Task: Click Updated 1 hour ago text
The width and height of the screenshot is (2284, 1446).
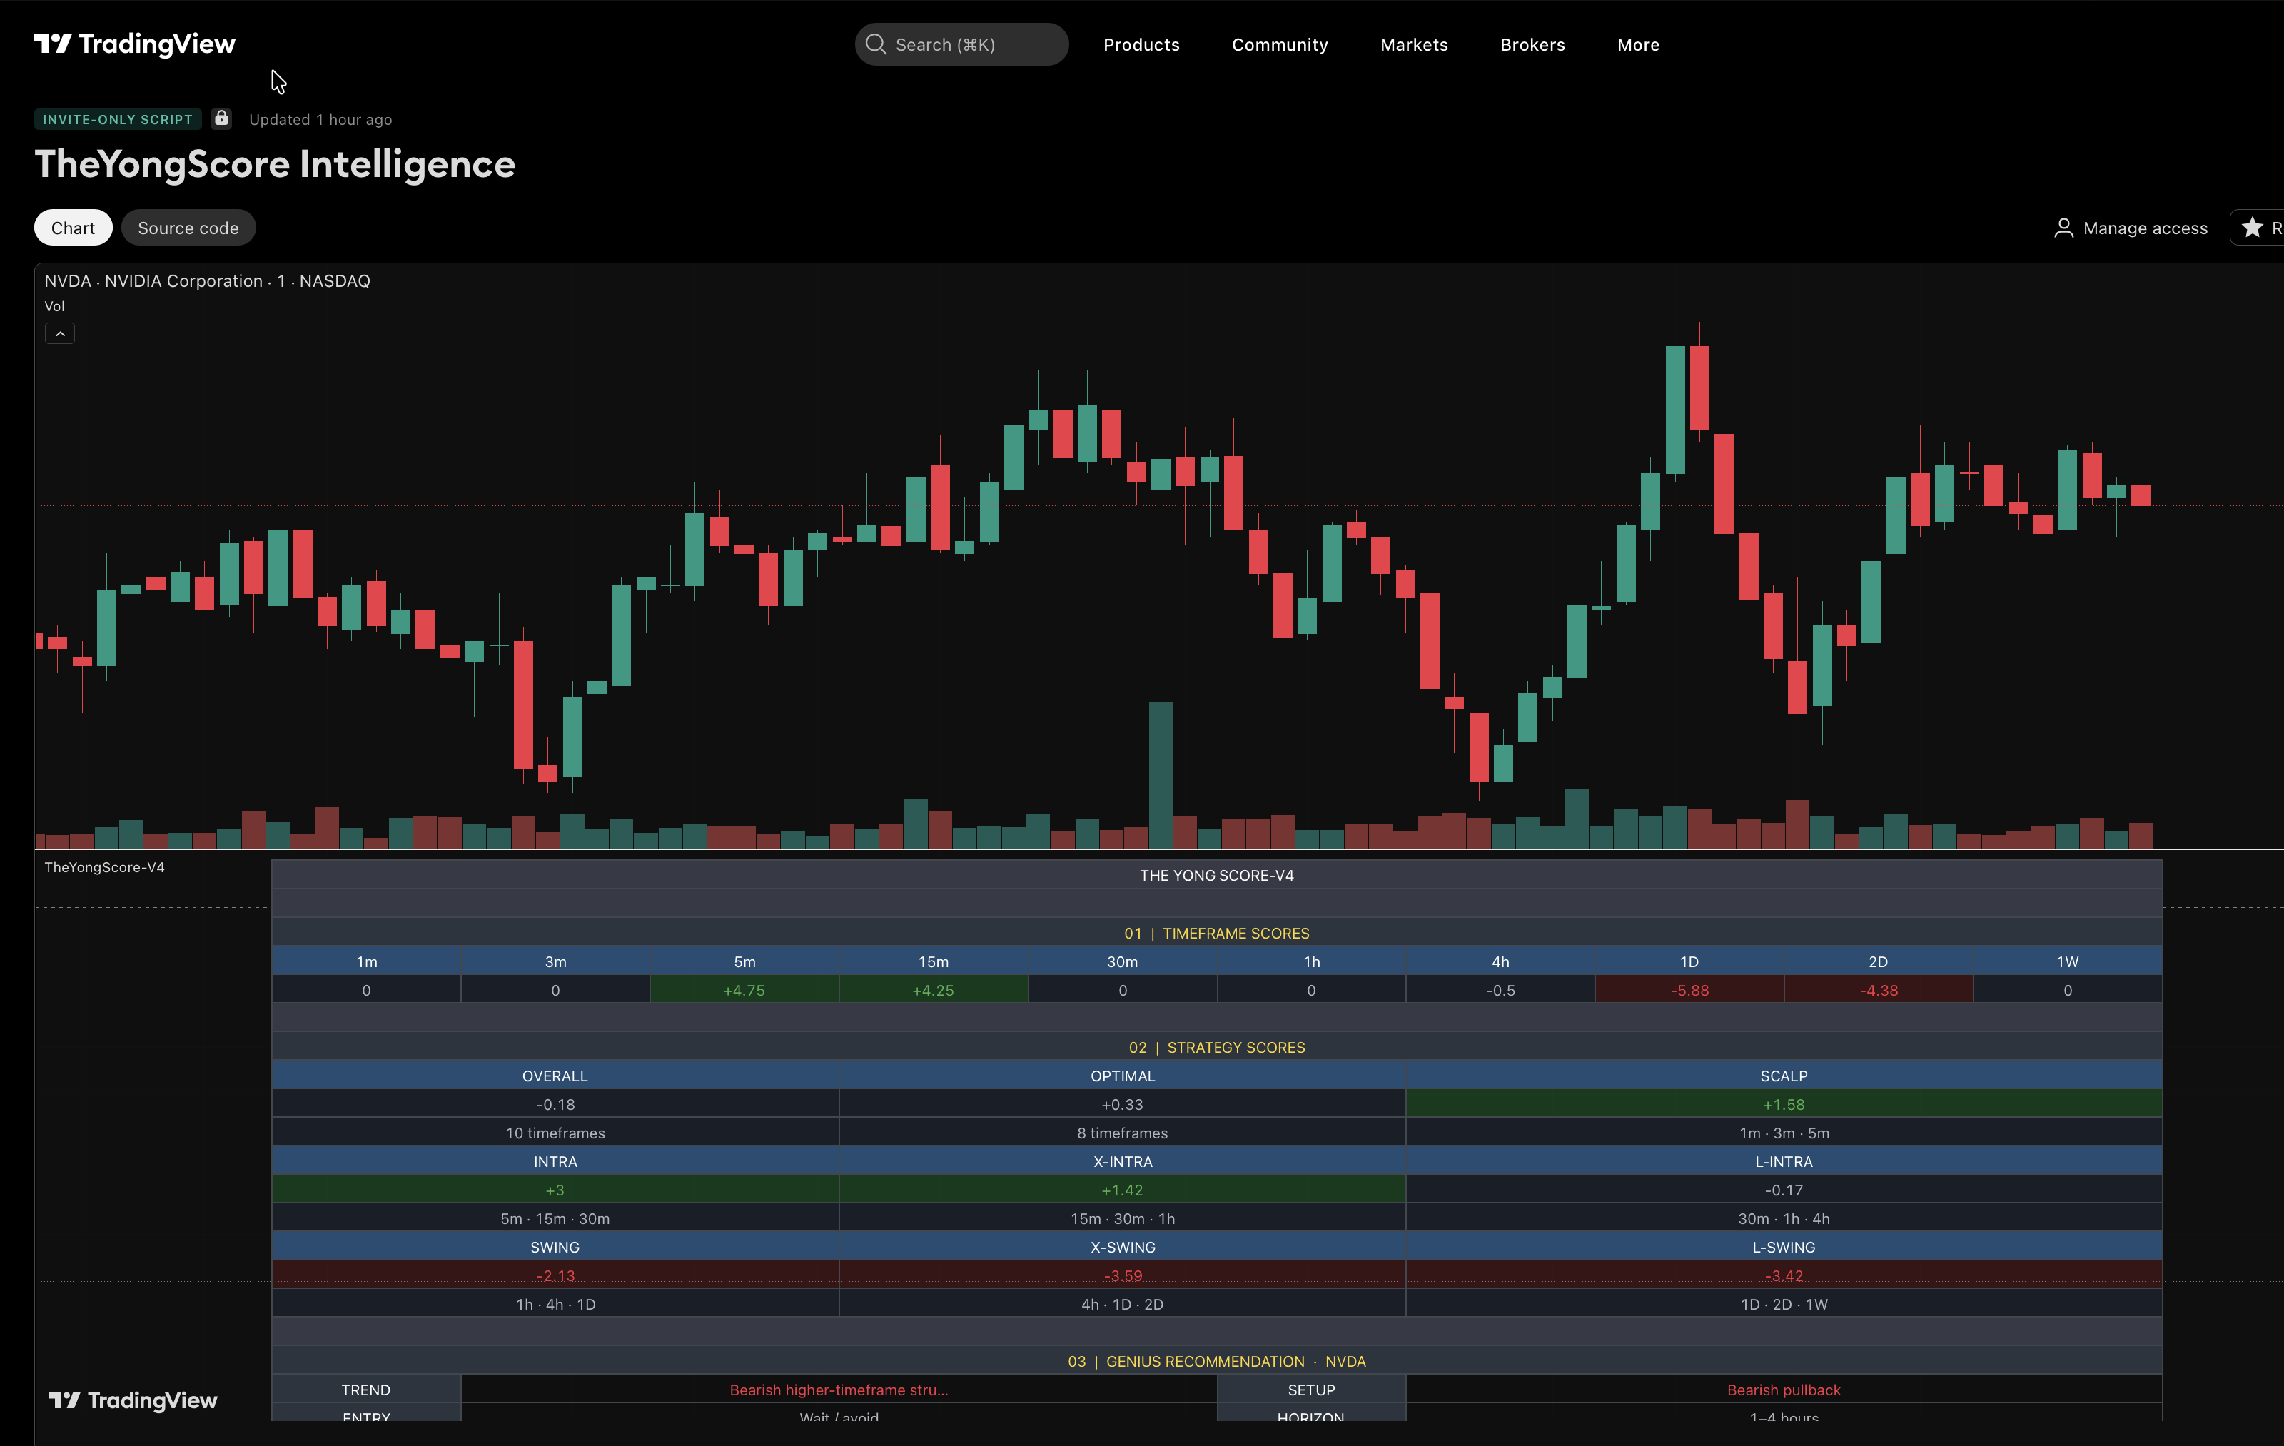Action: (320, 119)
